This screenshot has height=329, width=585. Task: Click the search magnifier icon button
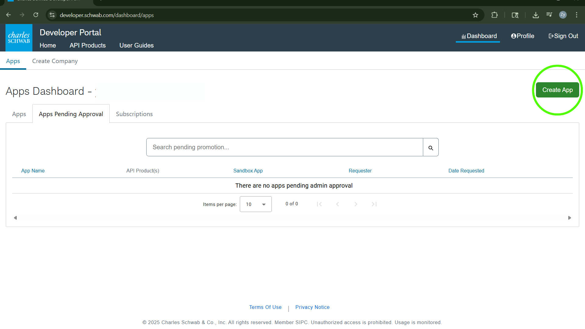click(x=431, y=147)
